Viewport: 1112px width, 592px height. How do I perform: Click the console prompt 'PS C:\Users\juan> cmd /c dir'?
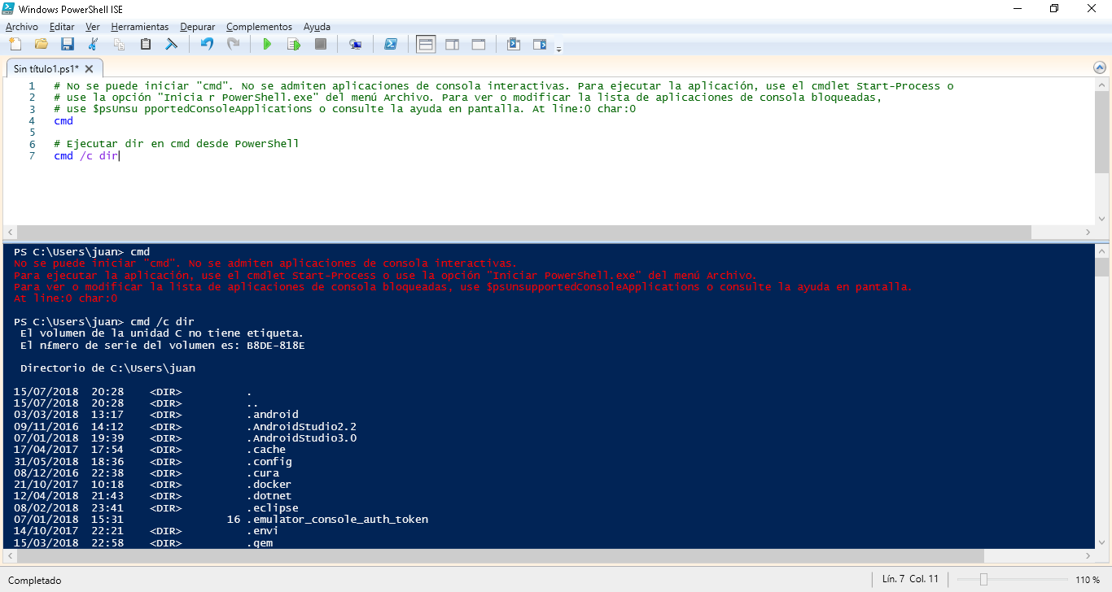point(104,321)
